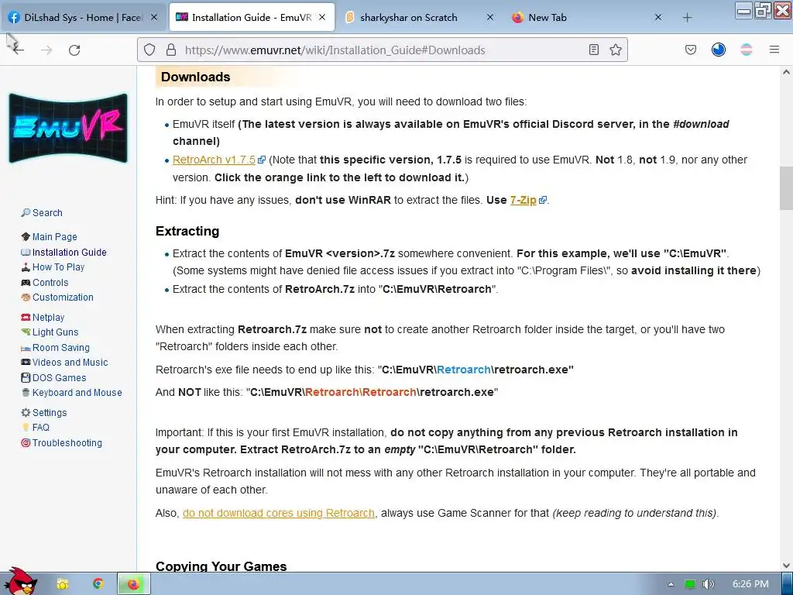793x595 pixels.
Task: Click the browser Forward arrow
Action: click(46, 50)
